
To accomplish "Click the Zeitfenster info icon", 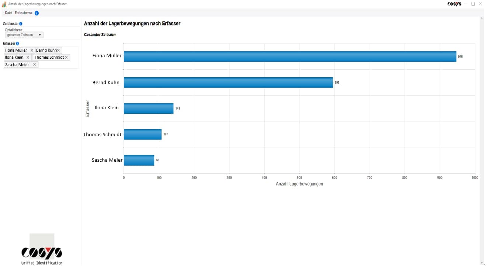I will tap(21, 24).
